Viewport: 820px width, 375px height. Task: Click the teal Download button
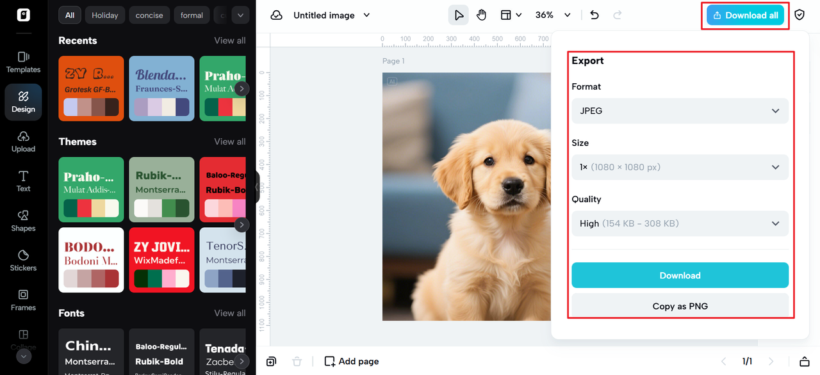click(x=680, y=275)
